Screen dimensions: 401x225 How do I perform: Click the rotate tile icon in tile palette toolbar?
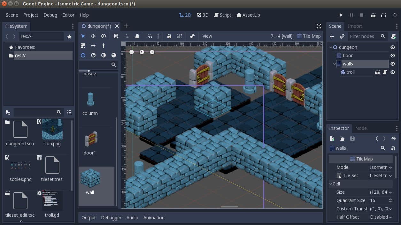coord(93,55)
